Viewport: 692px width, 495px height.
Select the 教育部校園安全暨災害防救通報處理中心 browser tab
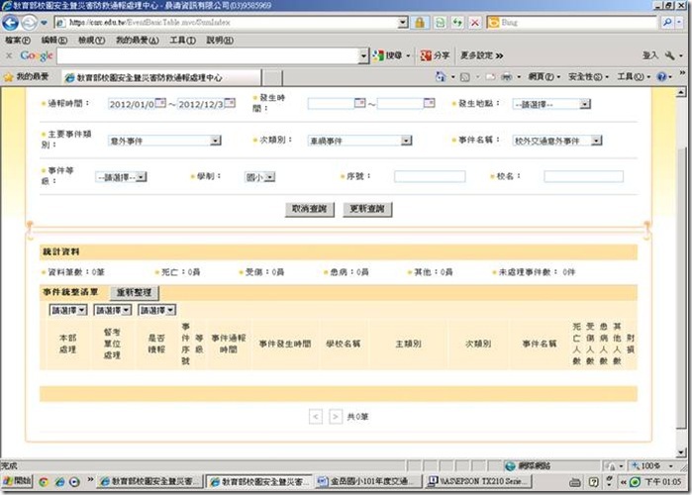pyautogui.click(x=161, y=77)
